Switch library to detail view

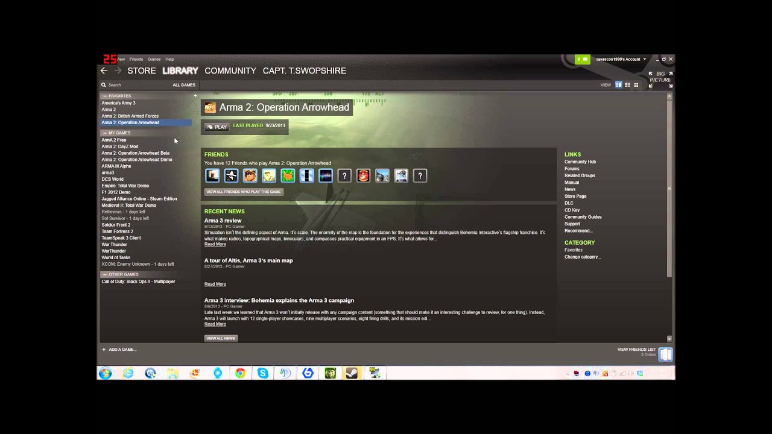(618, 85)
